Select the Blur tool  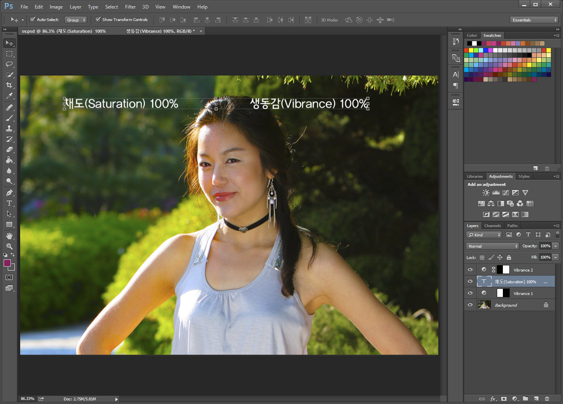9,170
